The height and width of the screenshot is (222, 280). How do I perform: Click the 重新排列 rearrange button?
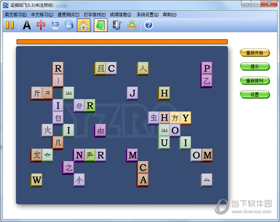[255, 81]
